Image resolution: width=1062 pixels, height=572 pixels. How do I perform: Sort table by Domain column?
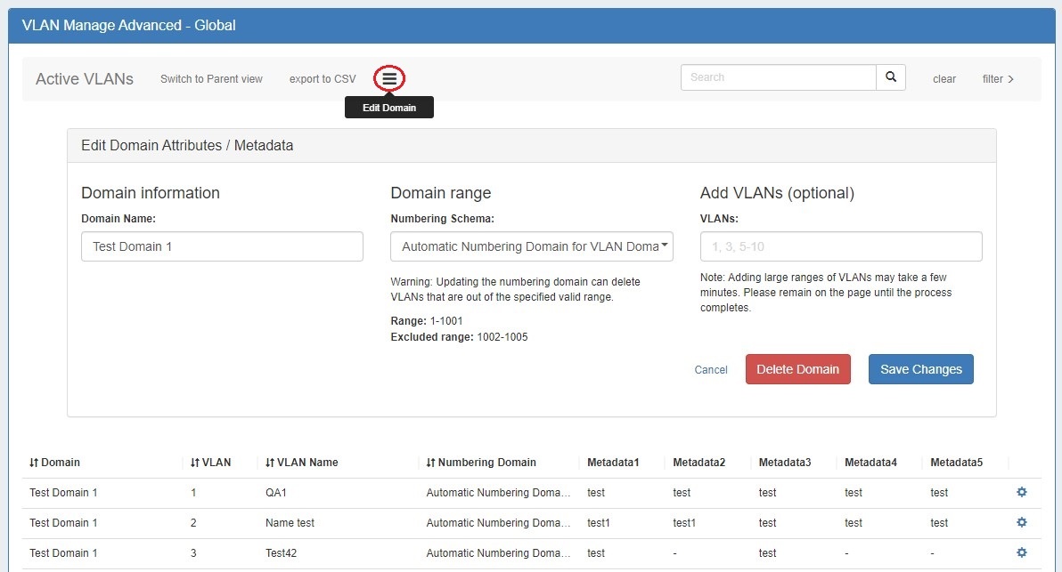54,463
